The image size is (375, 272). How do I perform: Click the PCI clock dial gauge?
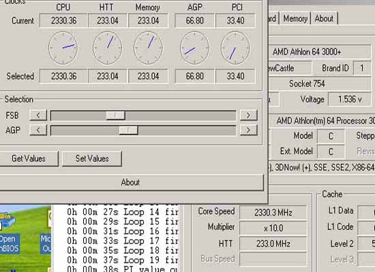click(x=236, y=48)
